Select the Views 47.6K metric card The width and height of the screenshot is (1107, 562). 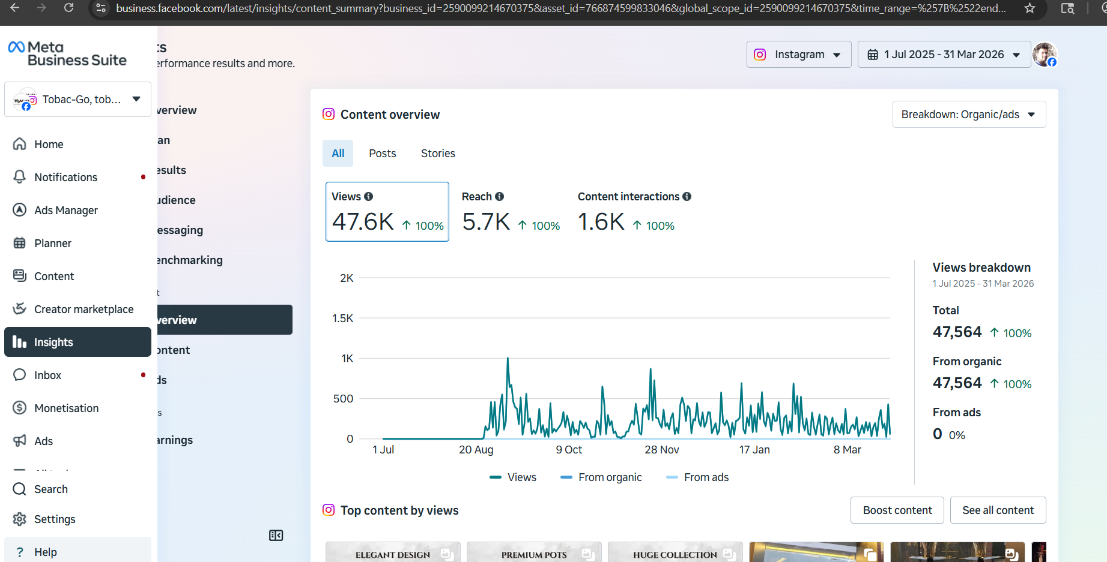click(387, 212)
